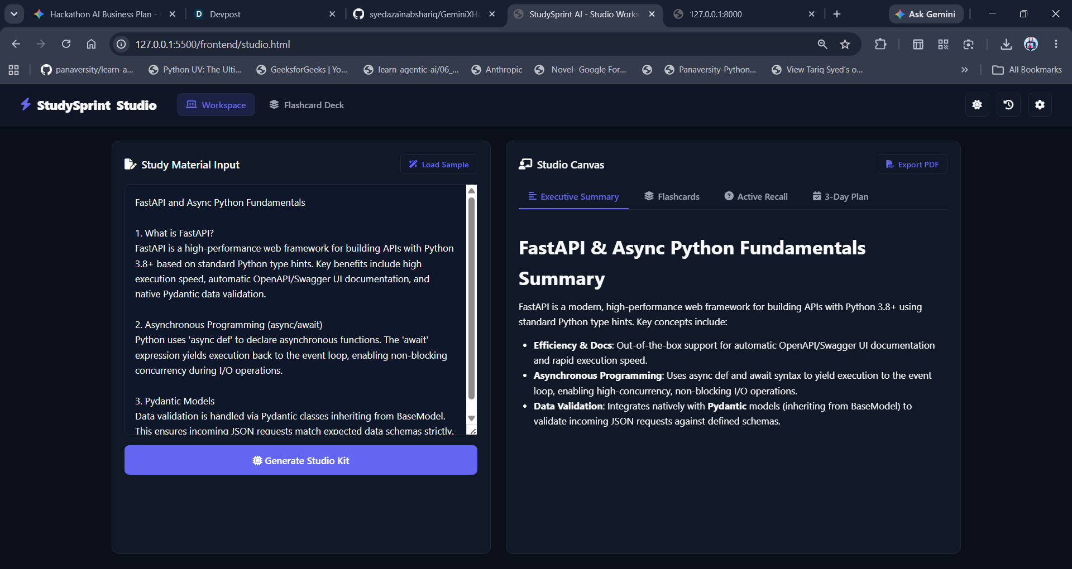Go to the browser home page
The width and height of the screenshot is (1072, 569).
91,44
